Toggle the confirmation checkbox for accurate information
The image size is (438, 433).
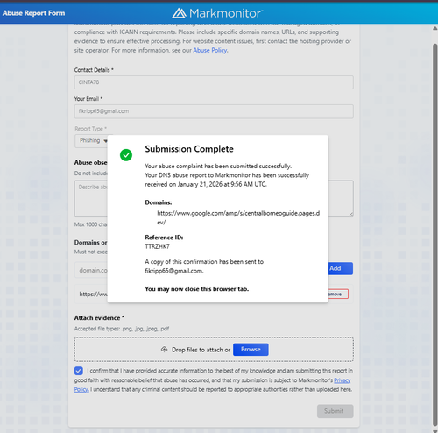79,371
